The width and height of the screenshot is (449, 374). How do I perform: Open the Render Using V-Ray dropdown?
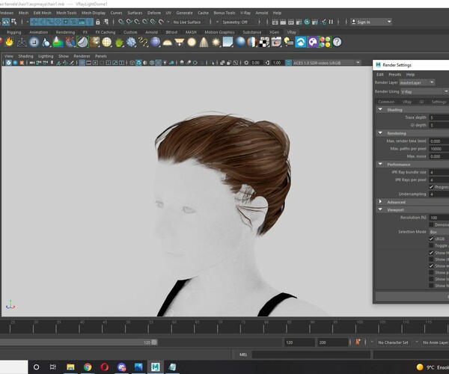(x=424, y=91)
